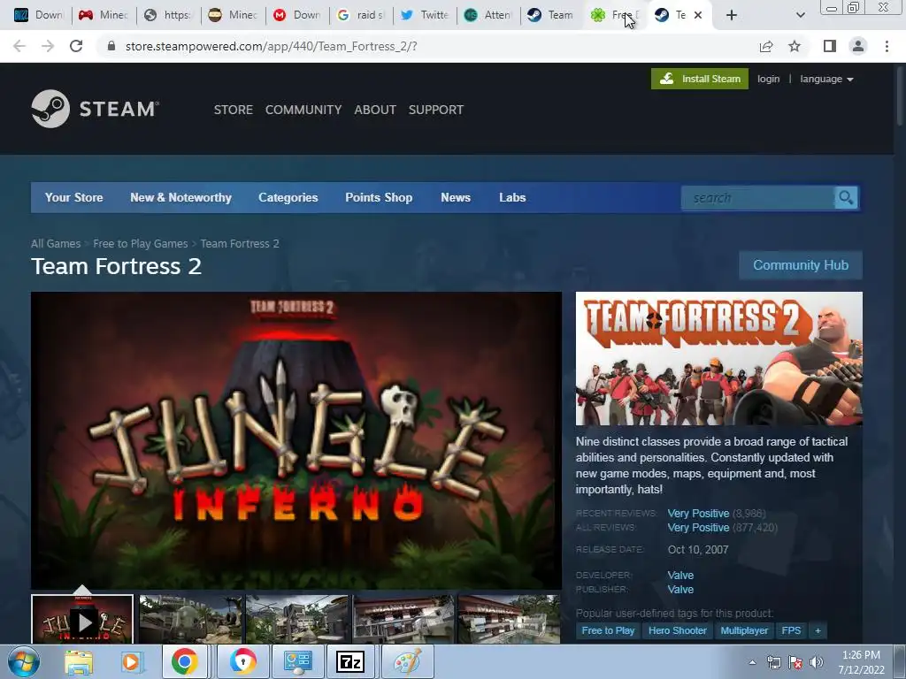Switch to the Twitter browser tab
This screenshot has height=679, width=906.
pos(425,15)
